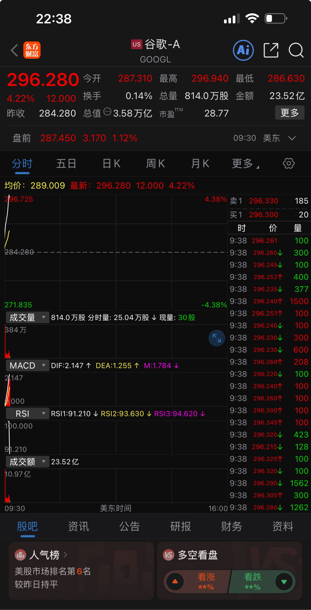Tap the main price 296.280
This screenshot has width=311, height=610.
[x=43, y=79]
